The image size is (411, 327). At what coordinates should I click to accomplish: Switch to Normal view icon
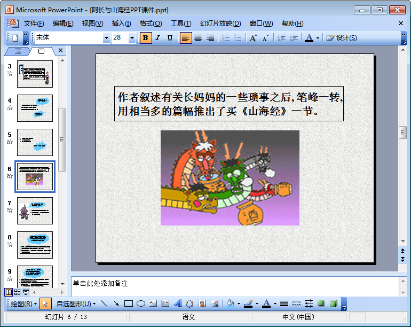pyautogui.click(x=9, y=292)
